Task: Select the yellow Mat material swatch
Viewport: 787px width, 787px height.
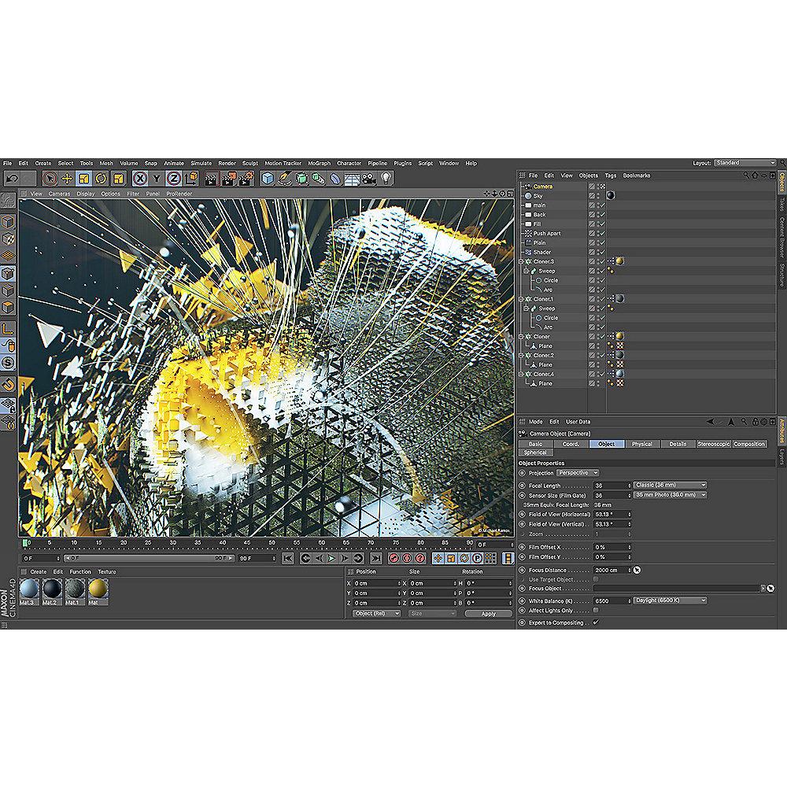Action: tap(98, 589)
